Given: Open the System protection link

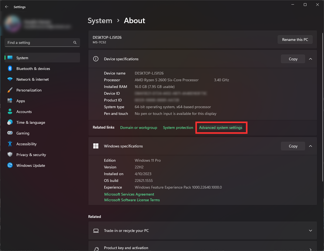Looking at the screenshot, I should point(178,128).
